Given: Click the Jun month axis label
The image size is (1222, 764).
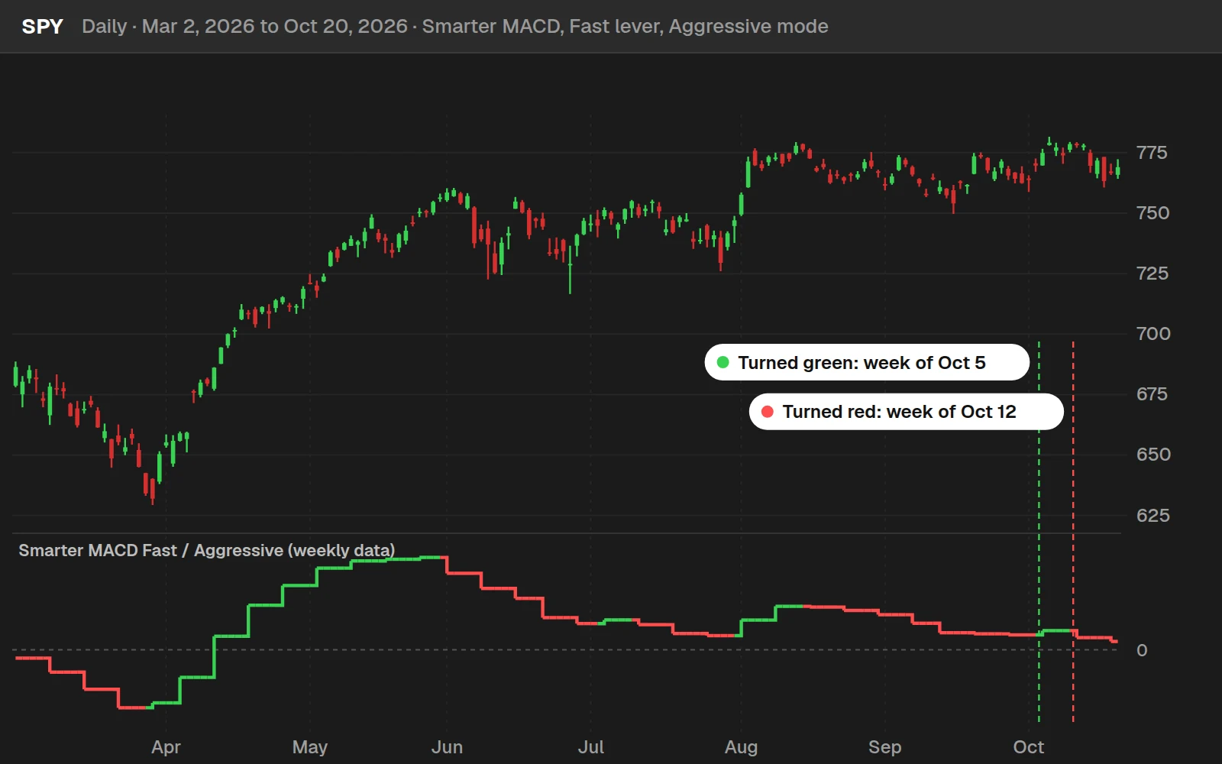Looking at the screenshot, I should 447,747.
